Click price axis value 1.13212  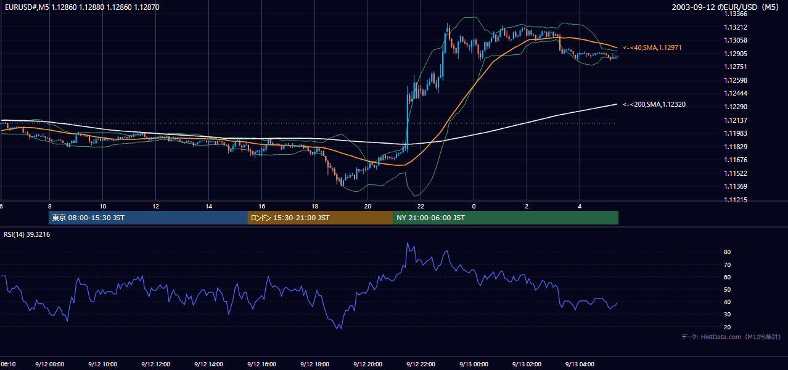tap(736, 27)
